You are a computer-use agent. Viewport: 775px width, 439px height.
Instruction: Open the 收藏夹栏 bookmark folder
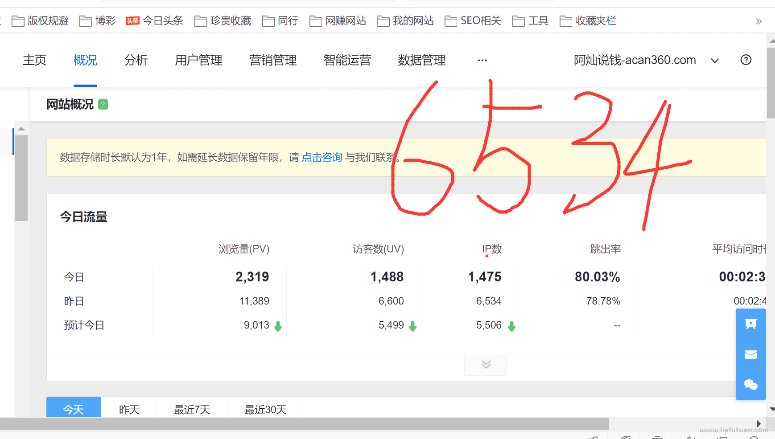pyautogui.click(x=588, y=20)
